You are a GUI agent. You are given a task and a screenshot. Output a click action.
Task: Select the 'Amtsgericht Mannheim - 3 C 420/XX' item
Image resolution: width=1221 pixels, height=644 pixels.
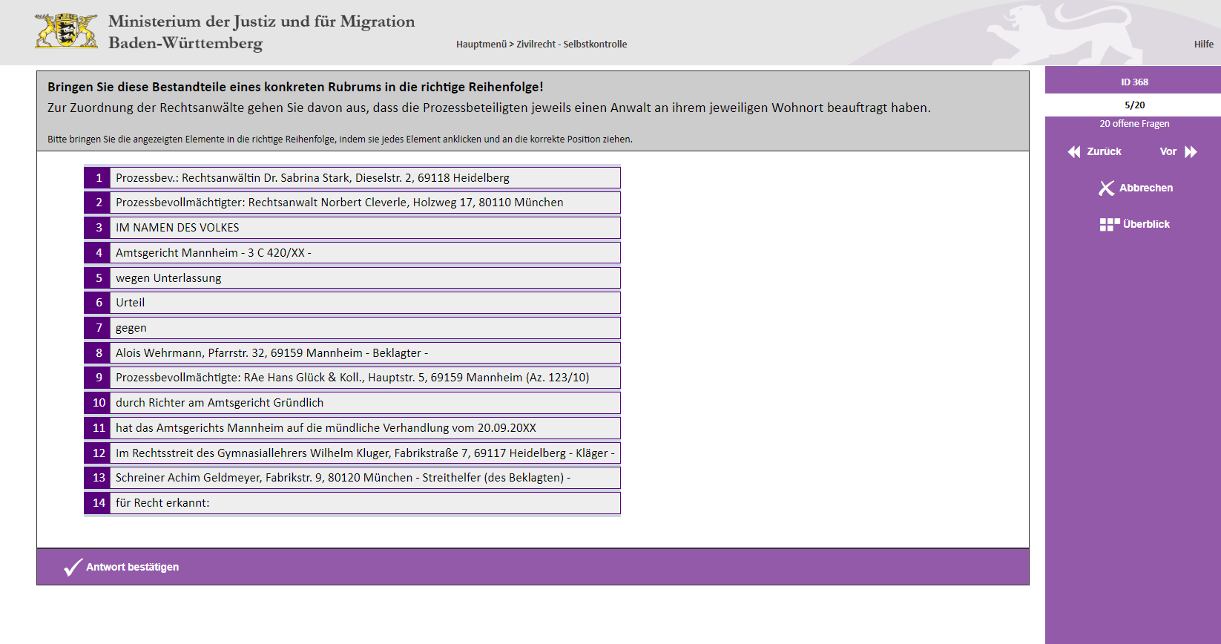[x=363, y=253]
